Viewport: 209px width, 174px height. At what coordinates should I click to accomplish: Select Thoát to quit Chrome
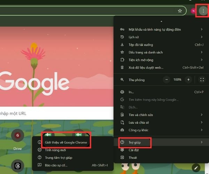pyautogui.click(x=161, y=158)
